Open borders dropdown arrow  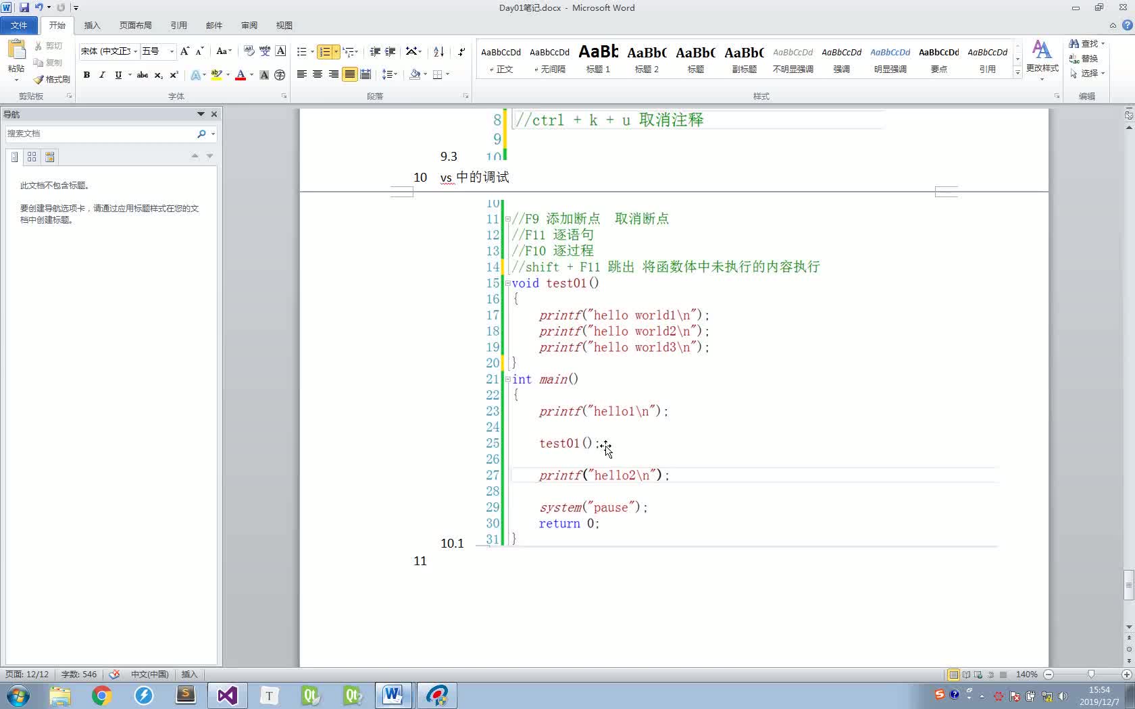pos(448,74)
